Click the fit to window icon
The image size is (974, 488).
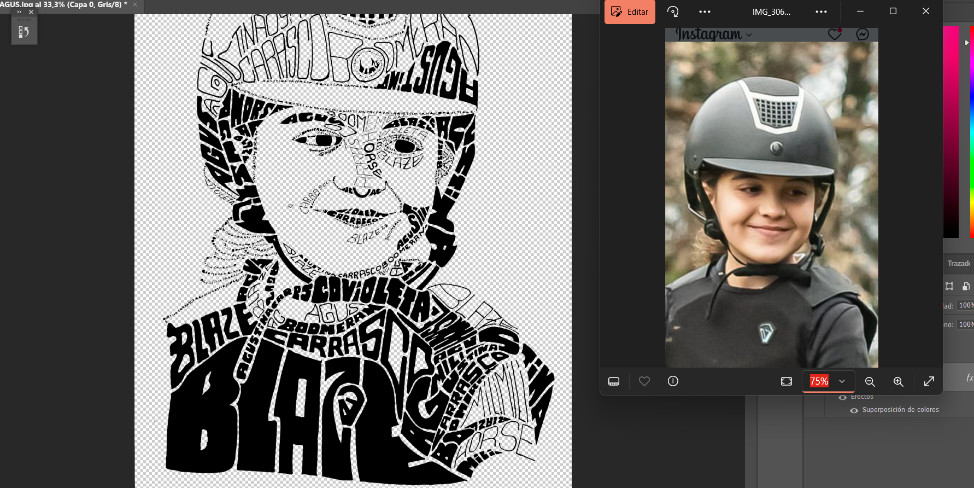click(x=787, y=381)
